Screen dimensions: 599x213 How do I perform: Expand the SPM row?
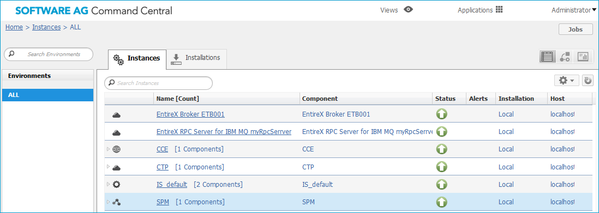(x=108, y=202)
